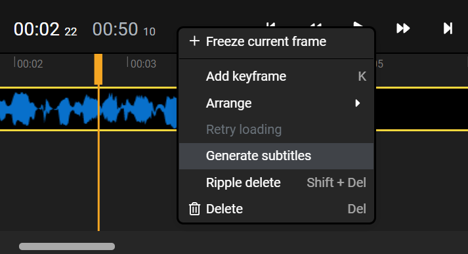
Task: Click the current time display 00:02 22
Action: 45,30
